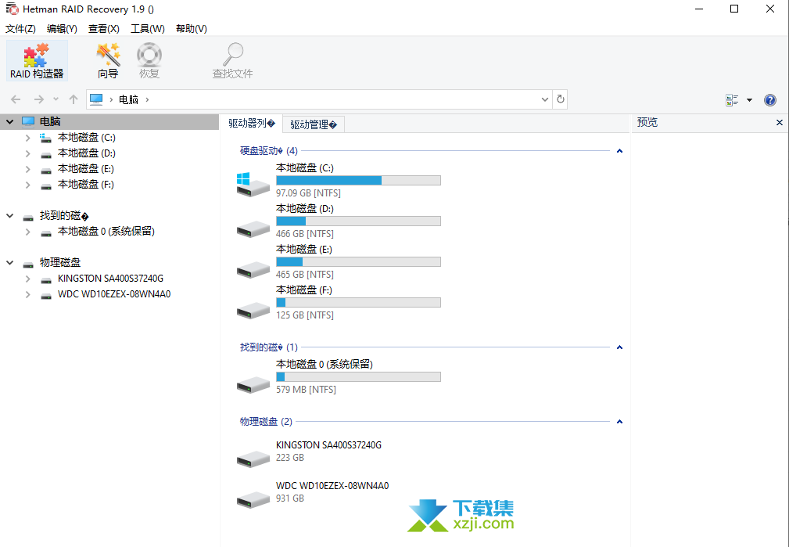Click the 223 GB size label

tap(290, 458)
